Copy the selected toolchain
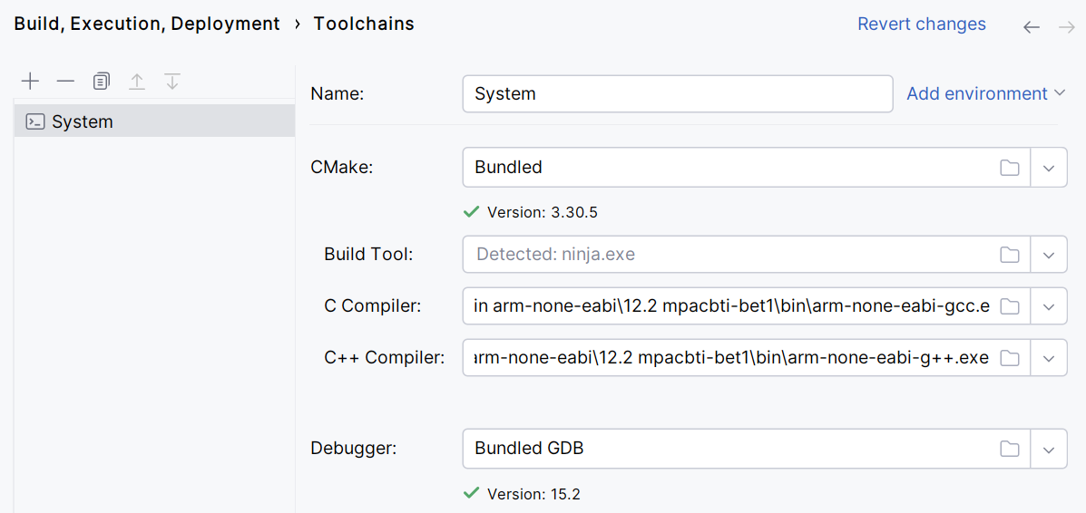Image resolution: width=1086 pixels, height=513 pixels. [x=101, y=82]
